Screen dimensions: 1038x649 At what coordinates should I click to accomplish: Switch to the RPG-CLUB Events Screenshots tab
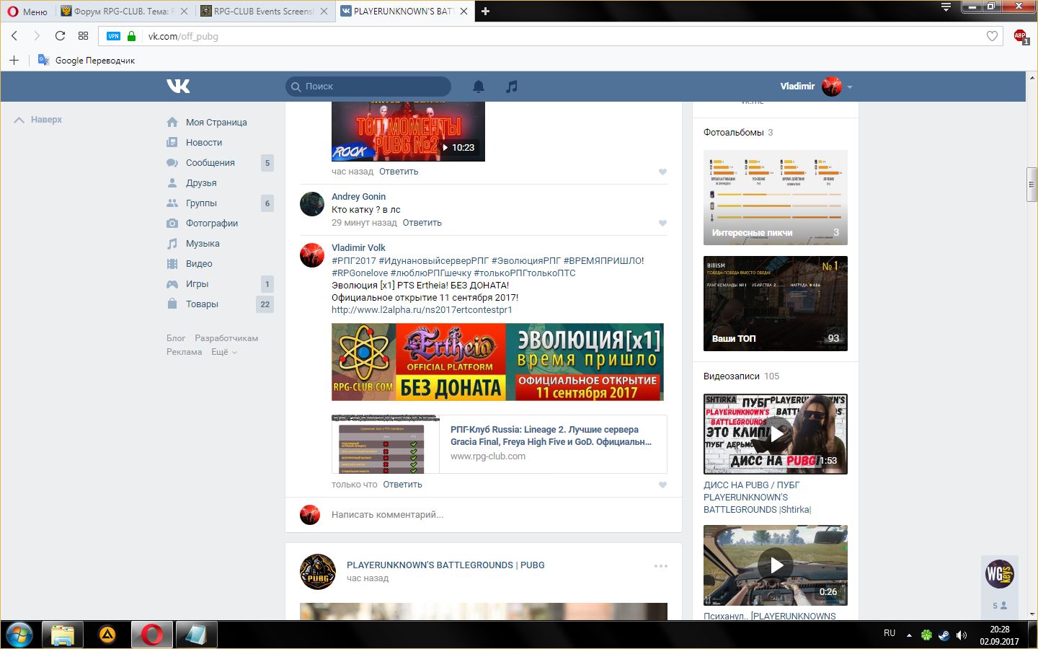click(x=264, y=12)
